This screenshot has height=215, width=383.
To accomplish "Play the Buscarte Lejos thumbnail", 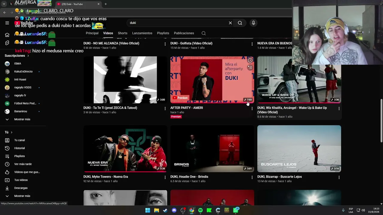I will [299, 149].
